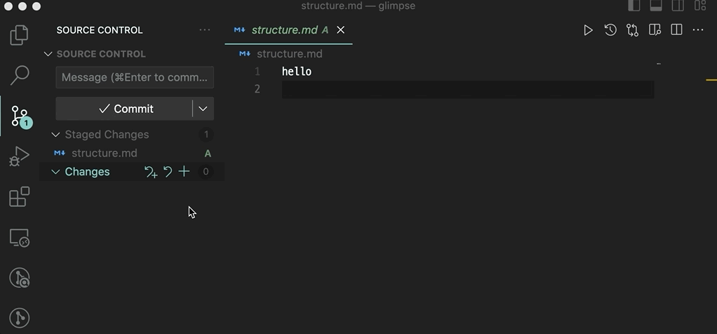Open the file timeline history icon
This screenshot has width=717, height=334.
610,30
